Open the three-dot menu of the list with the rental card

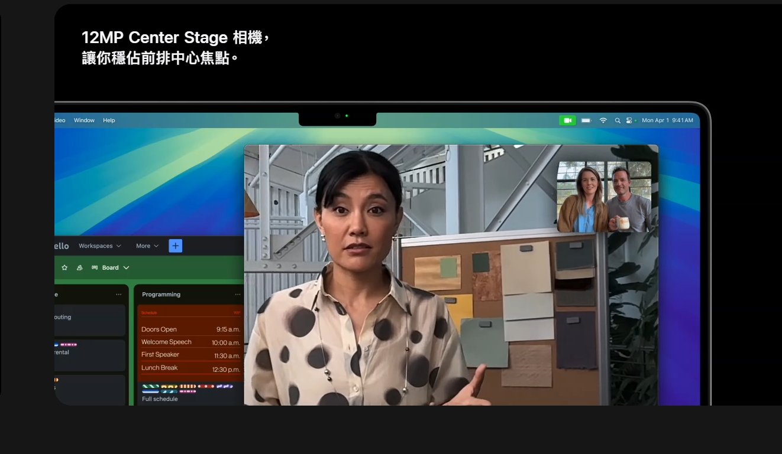pyautogui.click(x=118, y=295)
